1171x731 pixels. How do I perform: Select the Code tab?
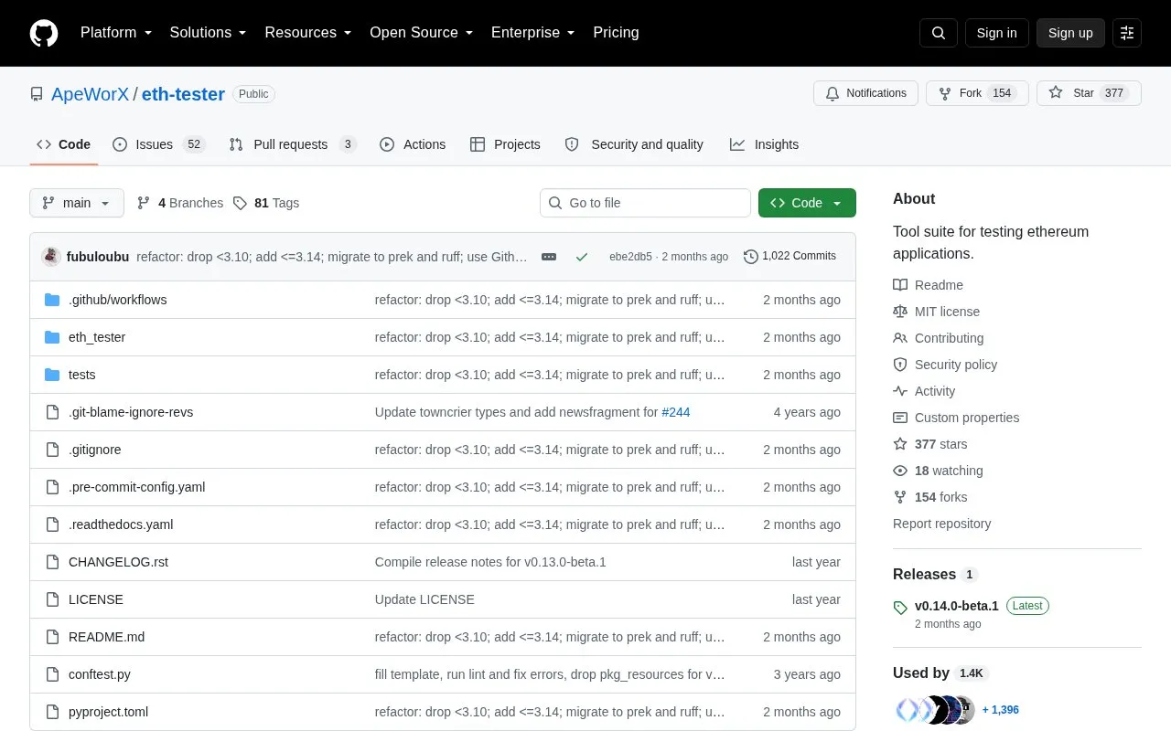[x=63, y=144]
